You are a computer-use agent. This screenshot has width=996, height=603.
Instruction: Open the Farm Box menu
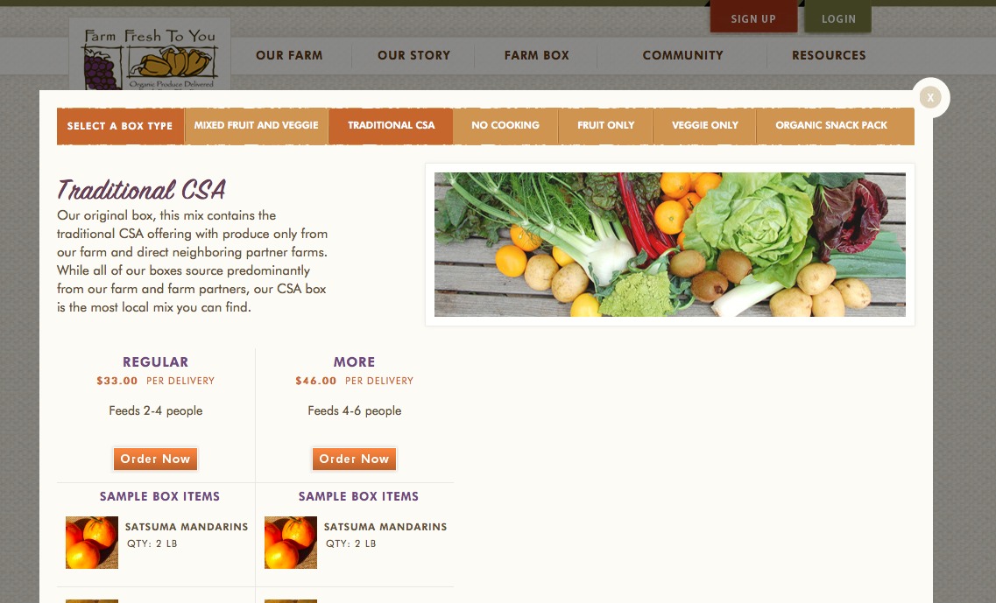coord(536,55)
